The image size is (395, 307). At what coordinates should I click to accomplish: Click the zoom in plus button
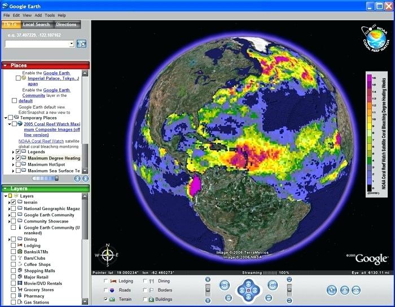point(208,279)
